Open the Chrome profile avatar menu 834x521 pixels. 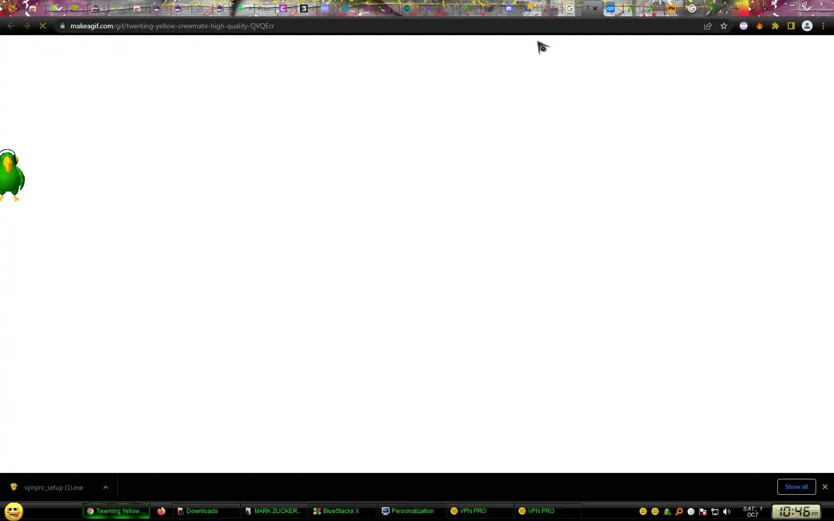pyautogui.click(x=807, y=26)
